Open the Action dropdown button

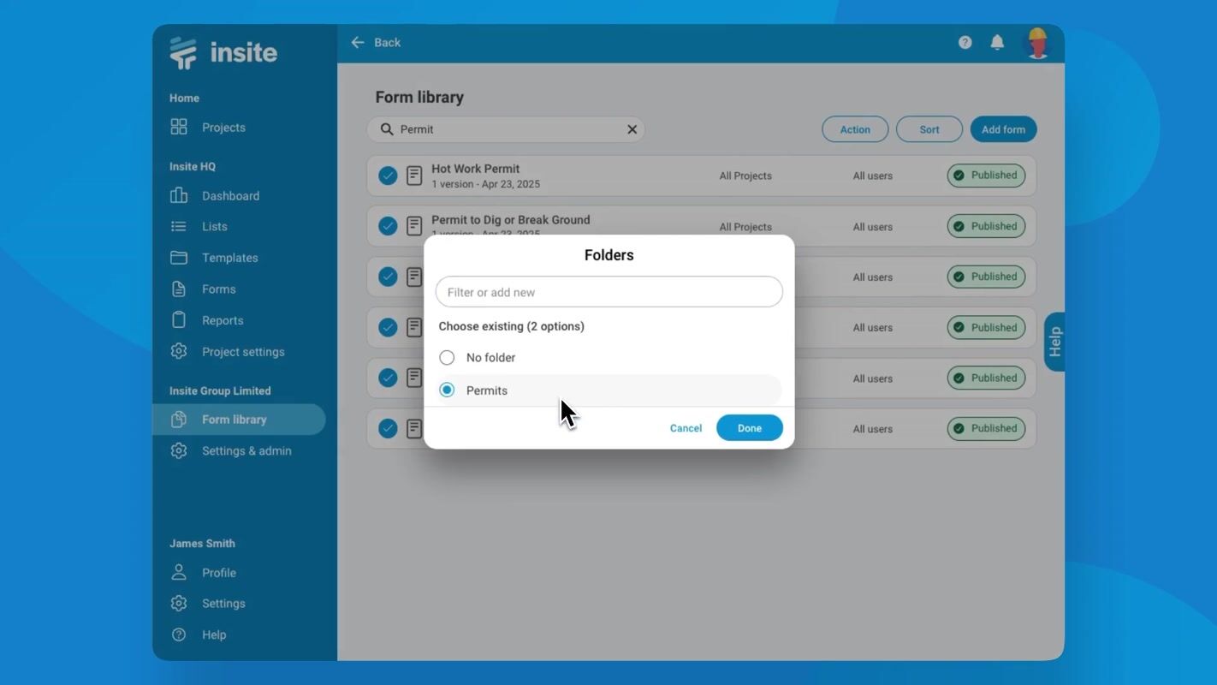[854, 129]
